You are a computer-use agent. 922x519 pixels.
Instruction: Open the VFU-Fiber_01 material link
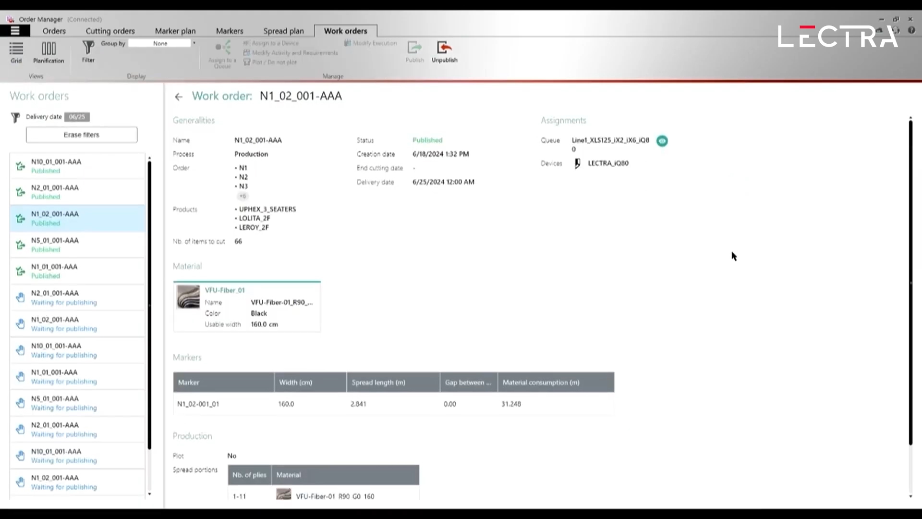click(225, 290)
